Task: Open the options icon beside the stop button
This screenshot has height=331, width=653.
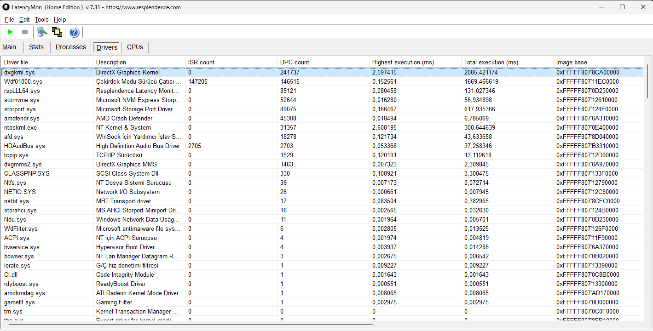Action: click(42, 32)
